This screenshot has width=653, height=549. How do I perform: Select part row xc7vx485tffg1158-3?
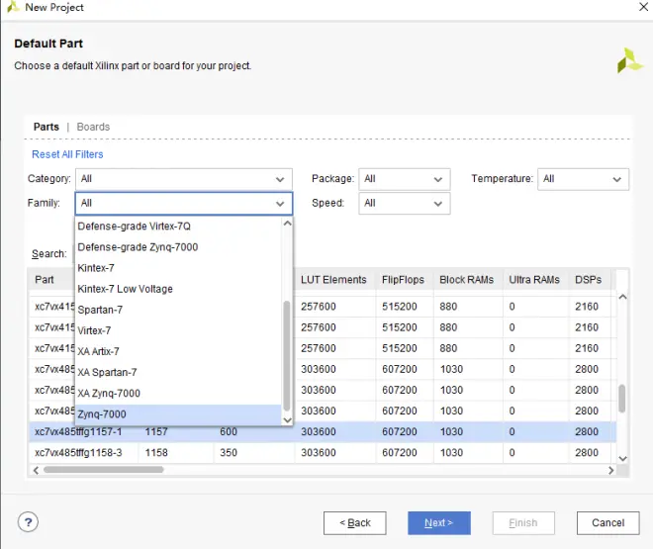coord(323,452)
